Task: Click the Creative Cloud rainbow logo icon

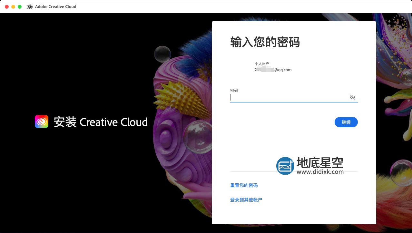Action: pyautogui.click(x=42, y=121)
